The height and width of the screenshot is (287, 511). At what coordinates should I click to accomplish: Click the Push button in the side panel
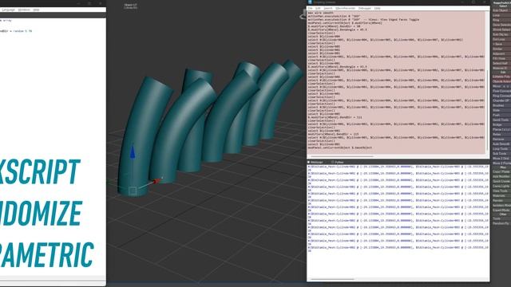coord(501,115)
